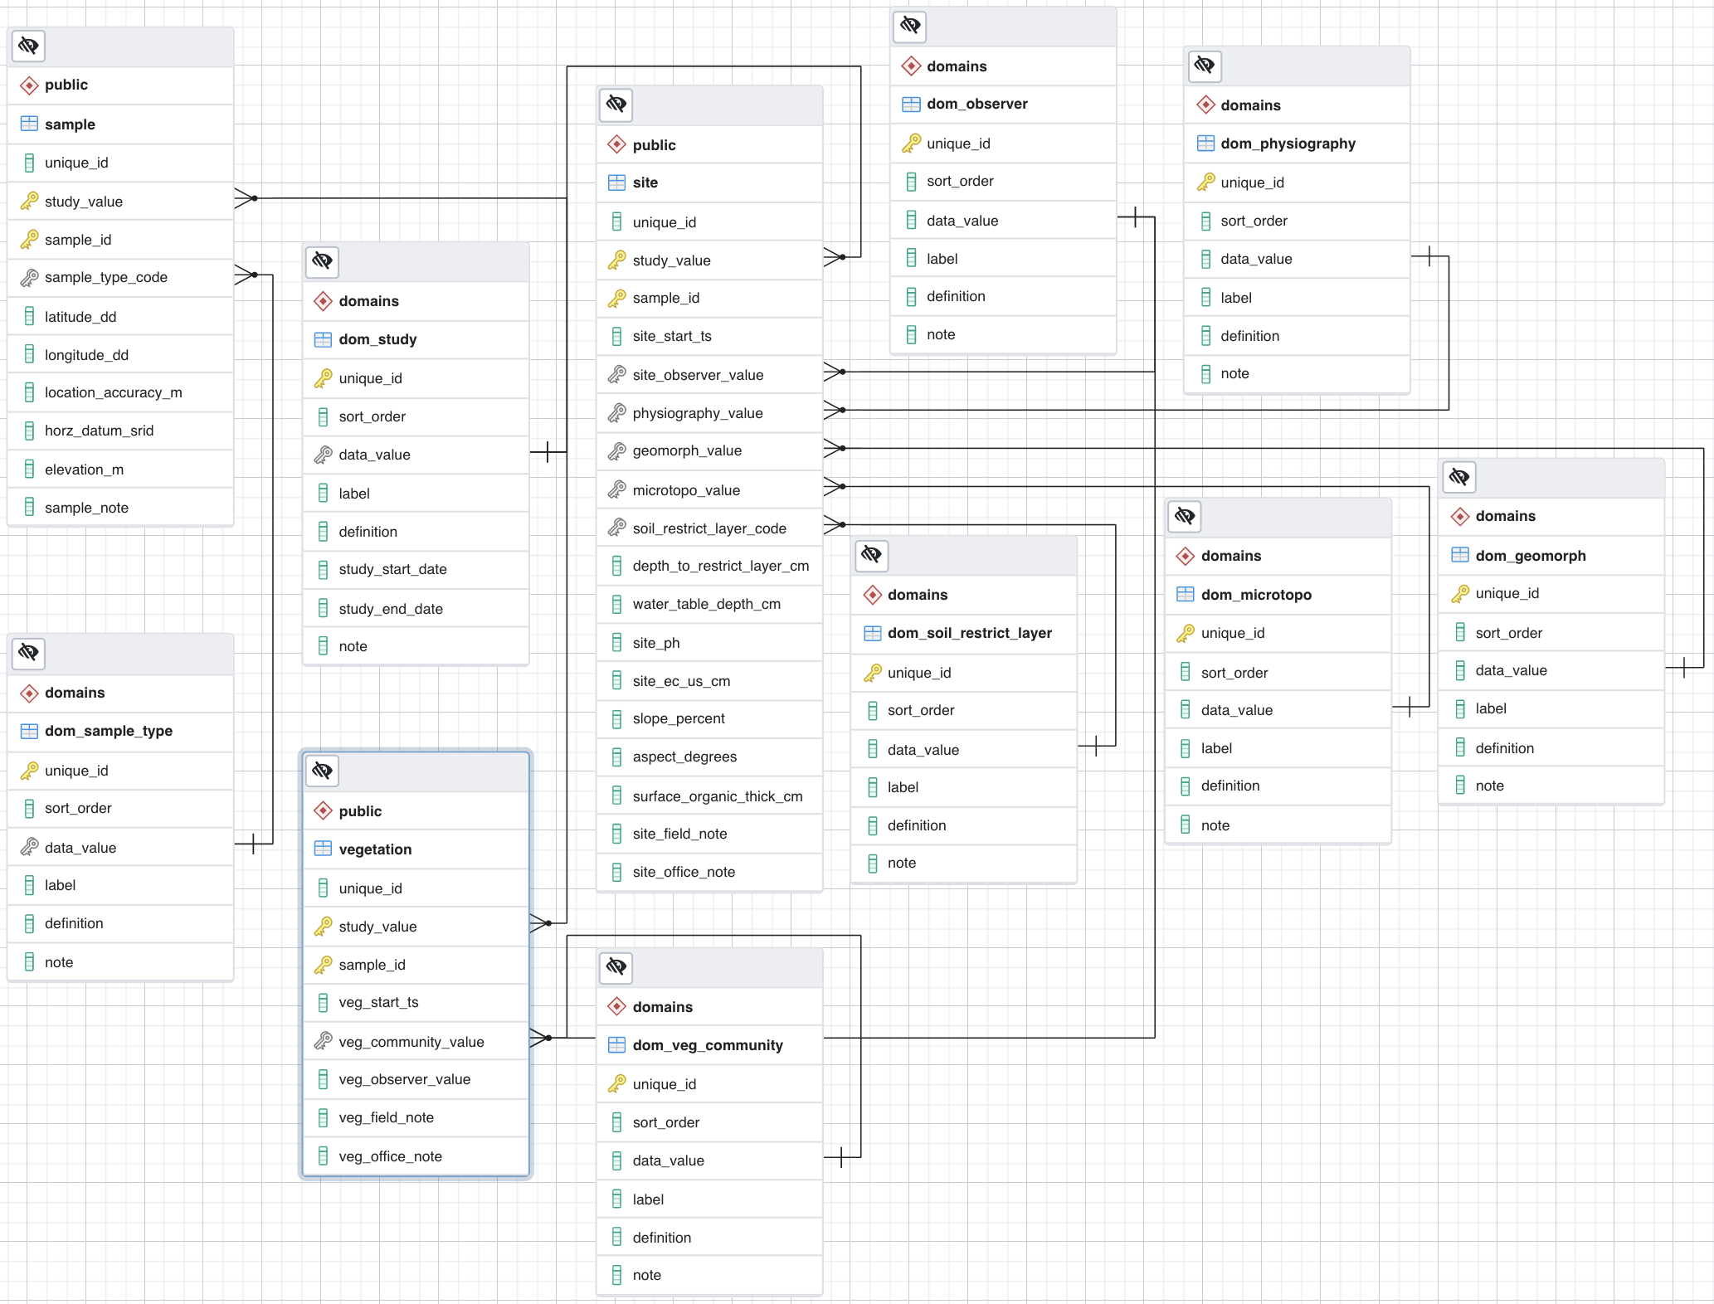This screenshot has width=1714, height=1304.
Task: Click primary key icon beside dom_microtopo unique_id
Action: click(x=1185, y=633)
